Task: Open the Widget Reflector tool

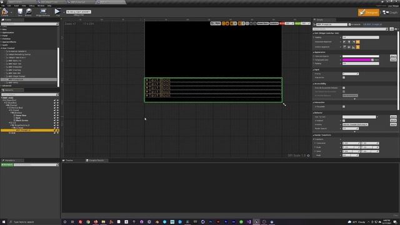Action: (43, 12)
